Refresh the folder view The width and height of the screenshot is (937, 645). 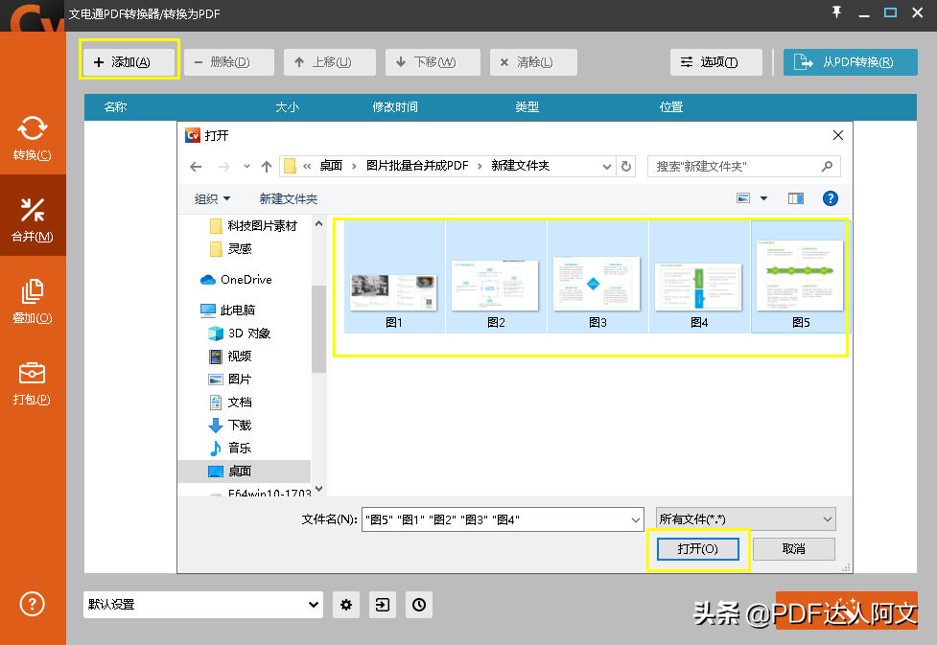(625, 167)
